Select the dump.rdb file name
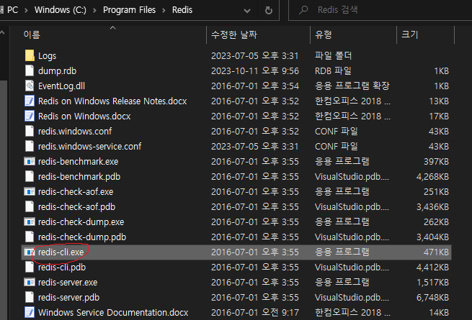472x320 pixels. click(57, 71)
